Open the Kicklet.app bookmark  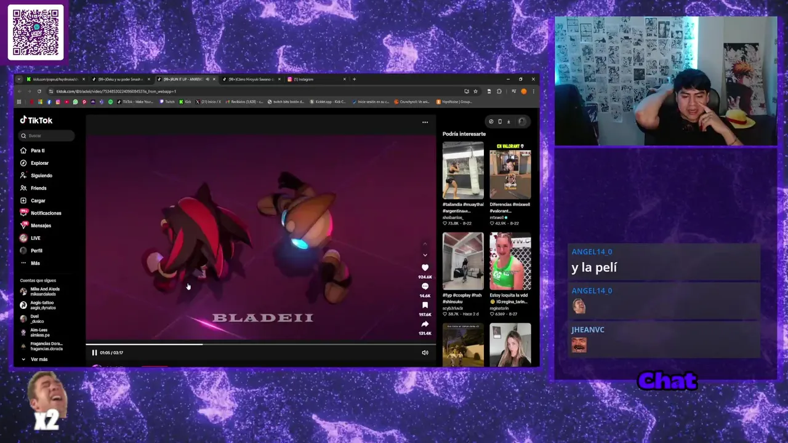point(328,102)
